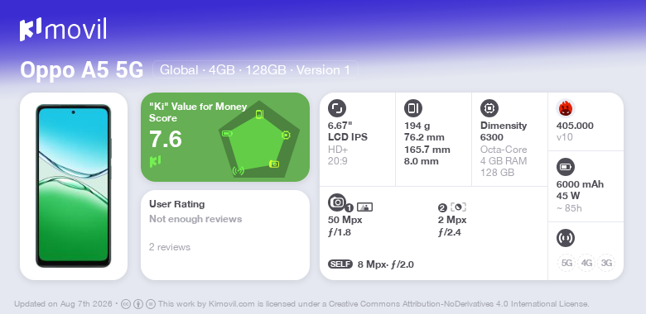Click the AnTuTu benchmark flame icon
Viewport: 646px width, 314px height.
566,108
